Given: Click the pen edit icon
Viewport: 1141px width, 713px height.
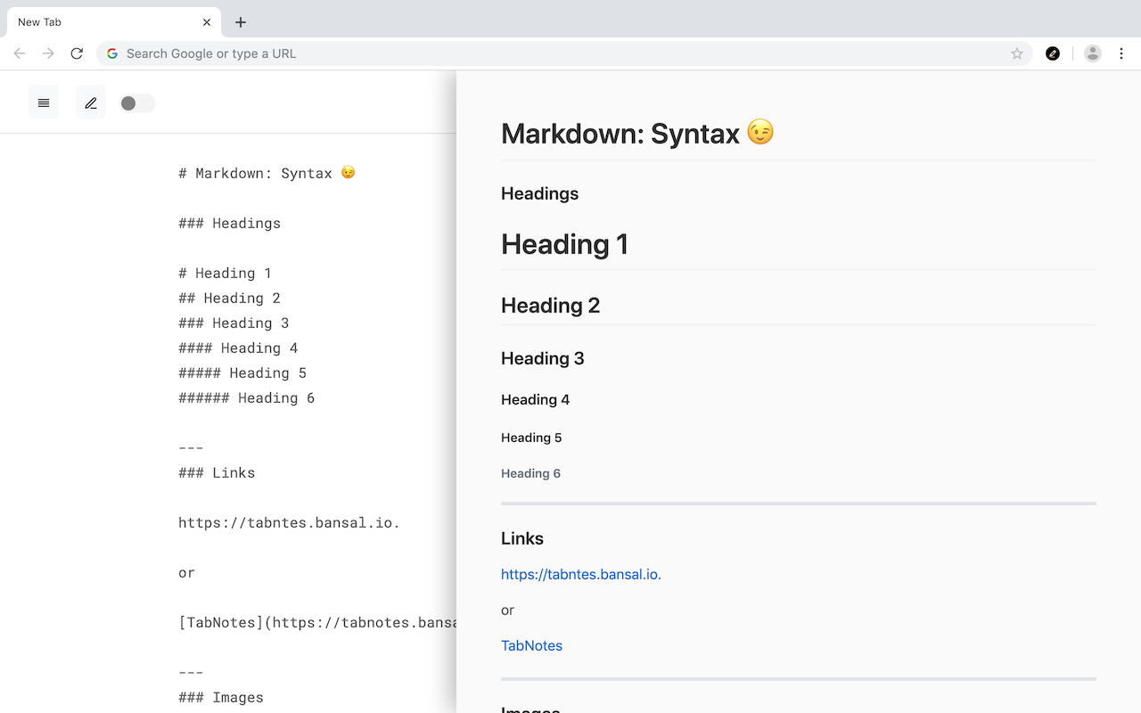Looking at the screenshot, I should click(x=91, y=102).
